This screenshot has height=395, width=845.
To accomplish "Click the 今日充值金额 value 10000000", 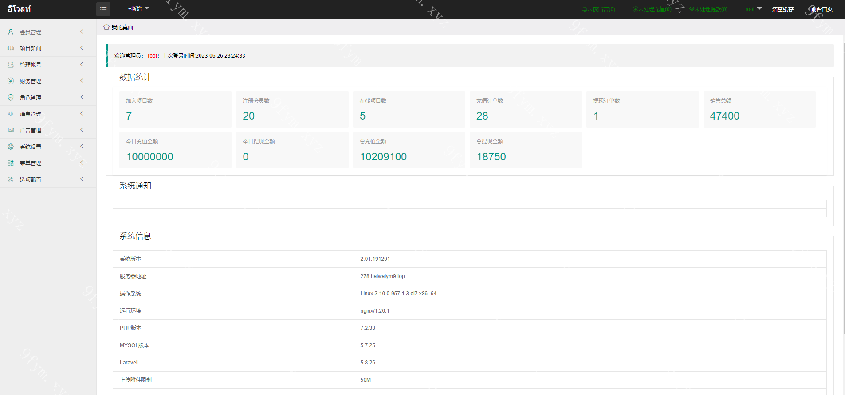I will (150, 157).
